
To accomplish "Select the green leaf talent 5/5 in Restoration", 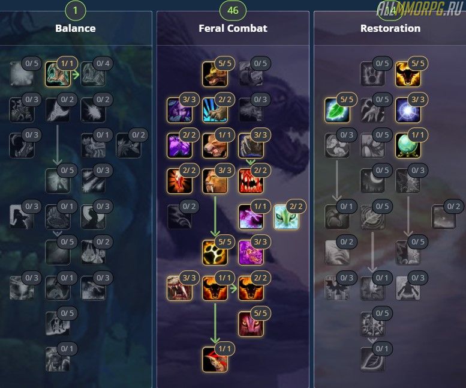I will coord(336,110).
